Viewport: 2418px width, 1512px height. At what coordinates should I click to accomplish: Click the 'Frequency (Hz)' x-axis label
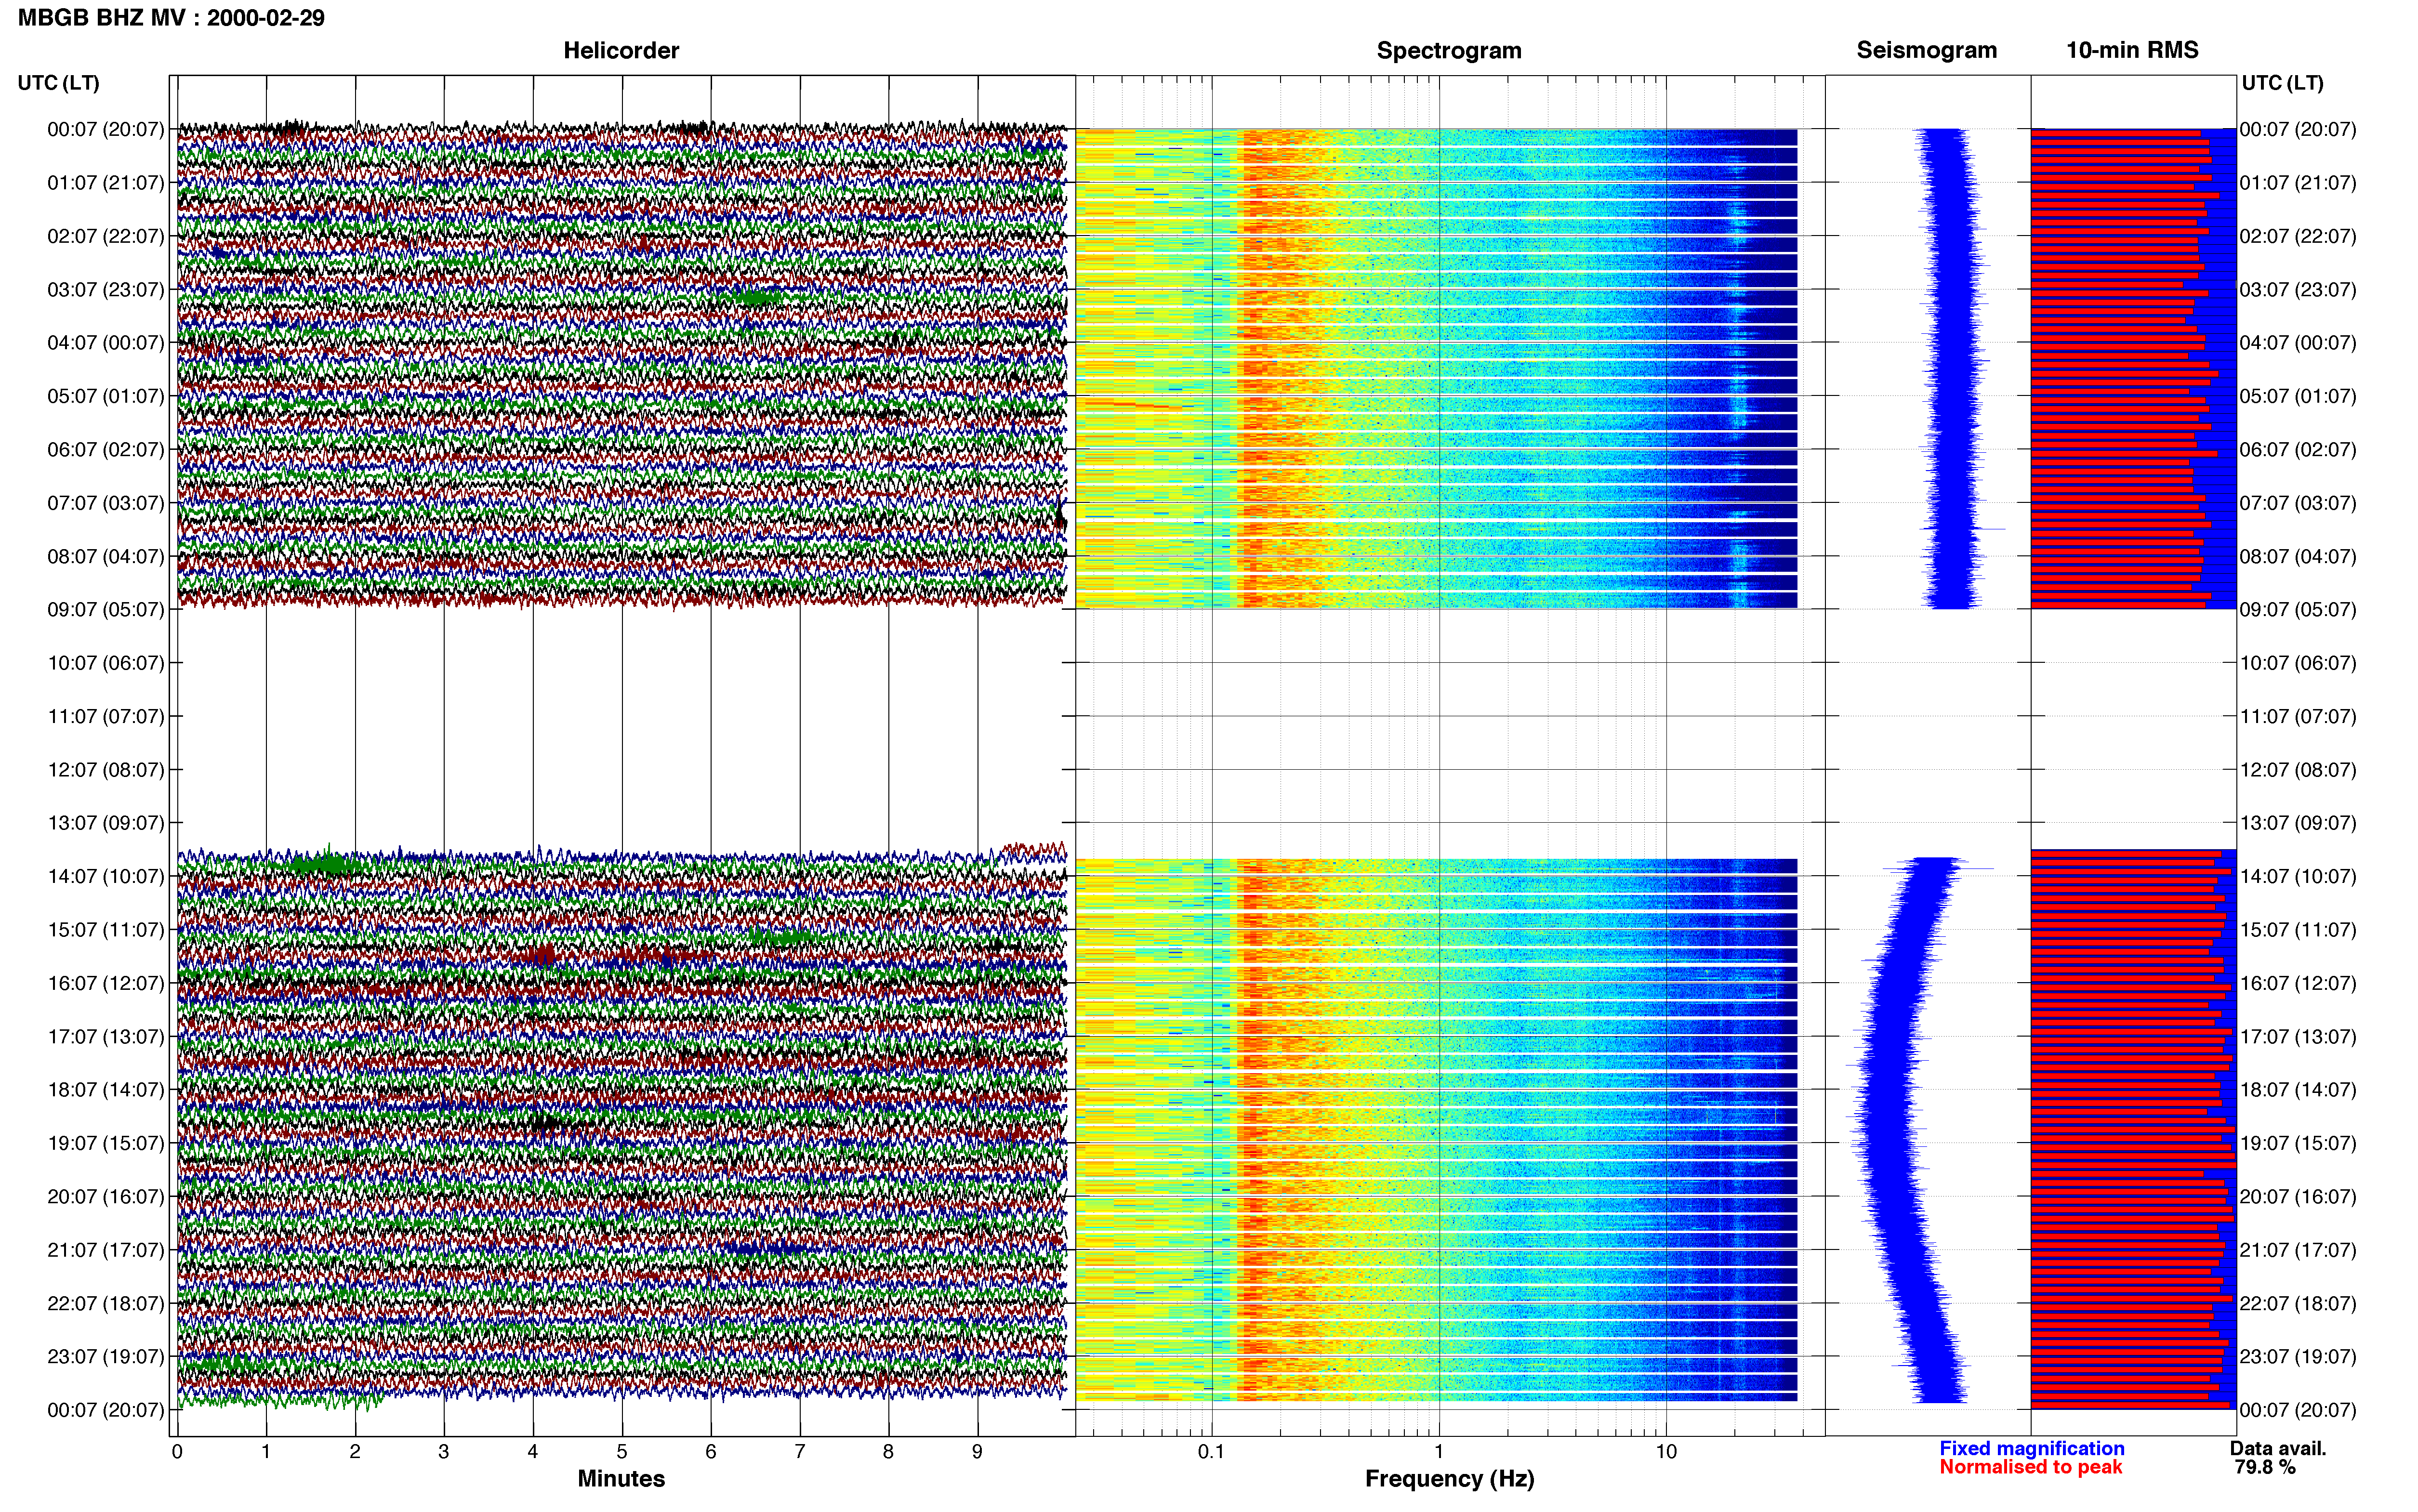coord(1449,1479)
